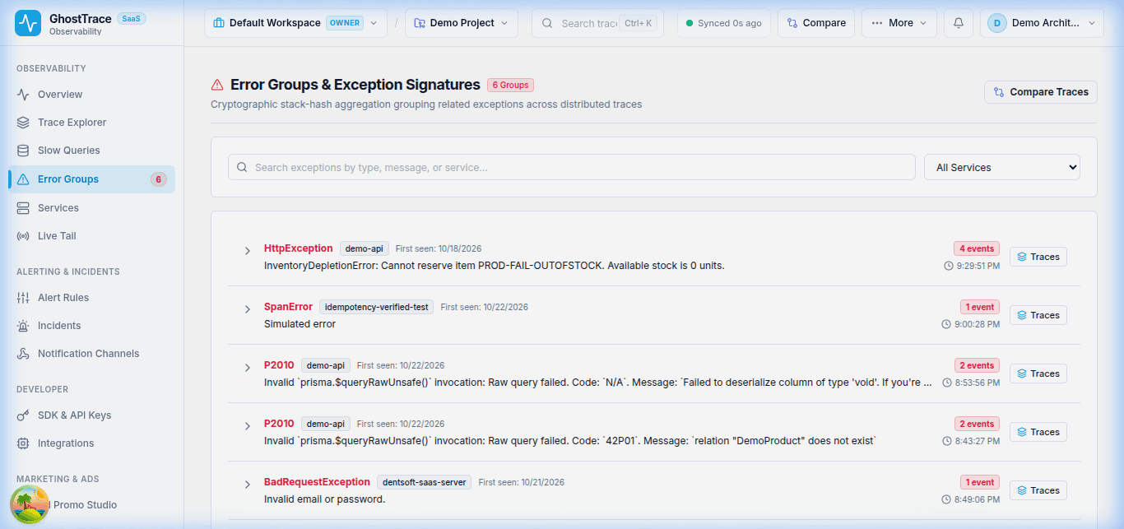Click the magnifier icon in the exceptions search box
Image resolution: width=1124 pixels, height=529 pixels.
[x=243, y=167]
